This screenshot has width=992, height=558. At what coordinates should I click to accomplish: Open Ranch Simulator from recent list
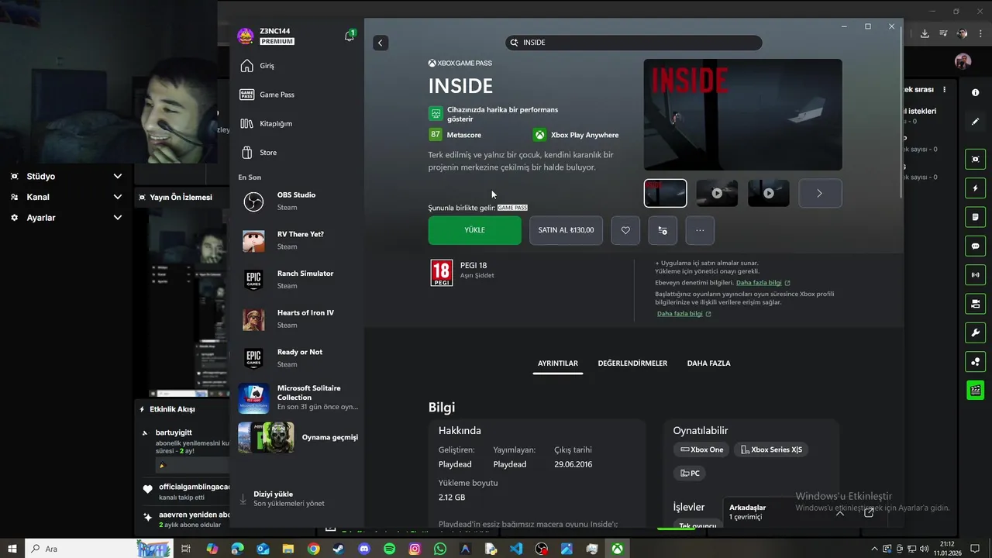(298, 280)
